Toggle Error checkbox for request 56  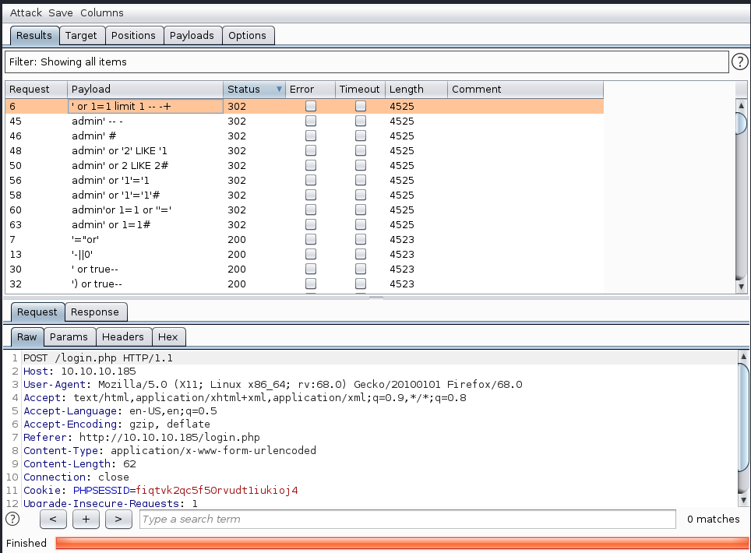click(311, 181)
